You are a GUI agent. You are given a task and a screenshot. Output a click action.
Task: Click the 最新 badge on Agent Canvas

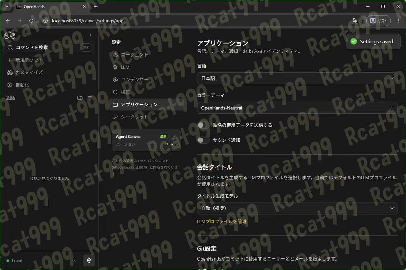[x=163, y=136]
